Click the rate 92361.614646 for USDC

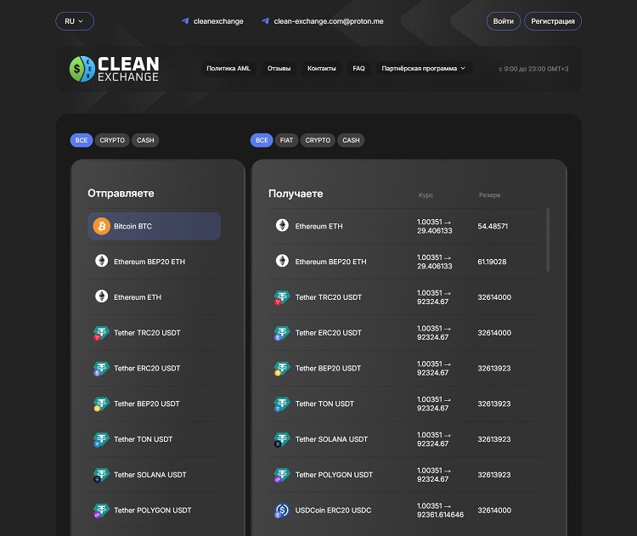(440, 515)
